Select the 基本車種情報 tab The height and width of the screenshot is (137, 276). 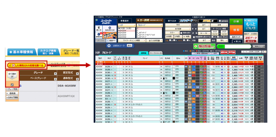coord(20,52)
